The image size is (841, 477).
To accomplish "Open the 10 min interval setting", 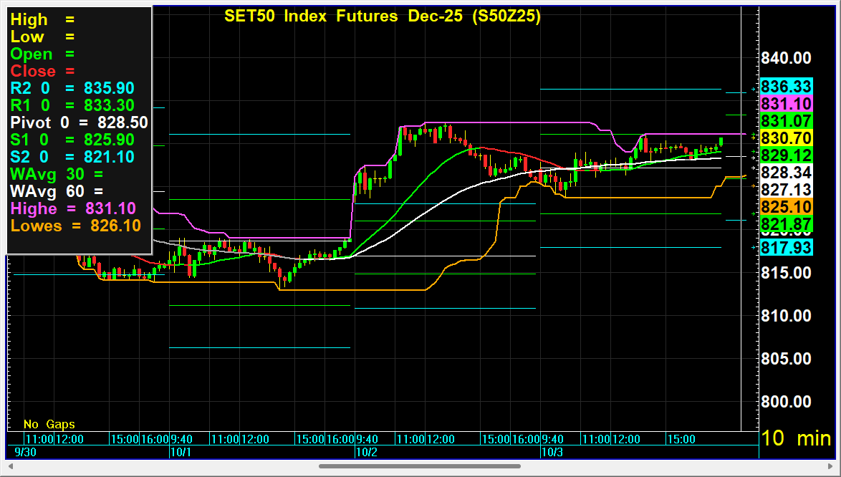I will point(797,438).
